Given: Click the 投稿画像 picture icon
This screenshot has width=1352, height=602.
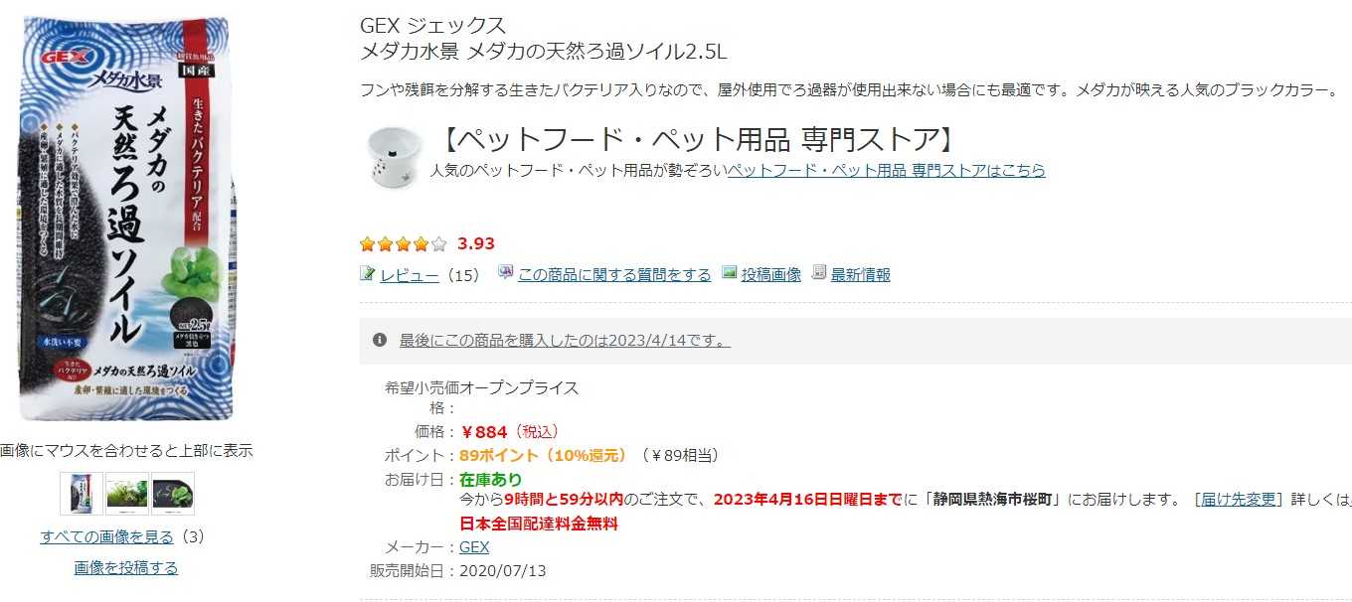Looking at the screenshot, I should pos(730,273).
